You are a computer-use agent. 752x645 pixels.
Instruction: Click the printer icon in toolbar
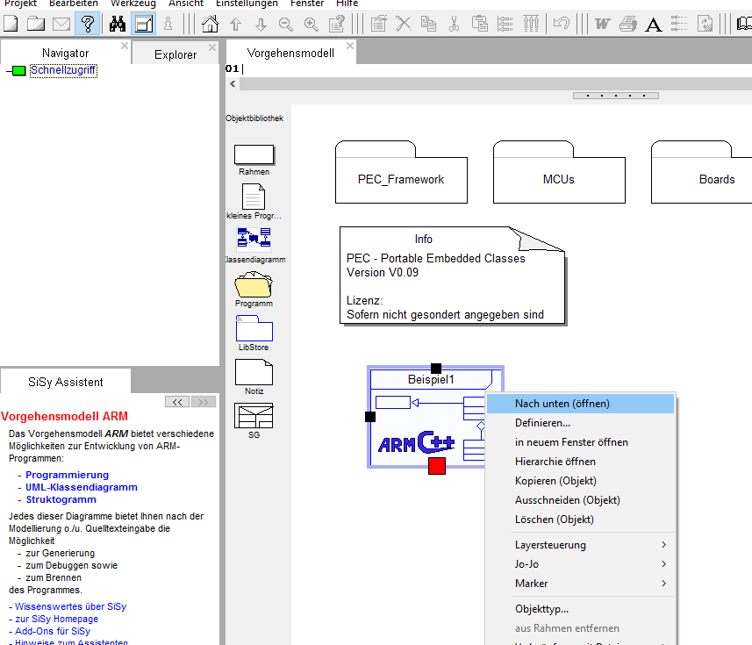pos(627,24)
